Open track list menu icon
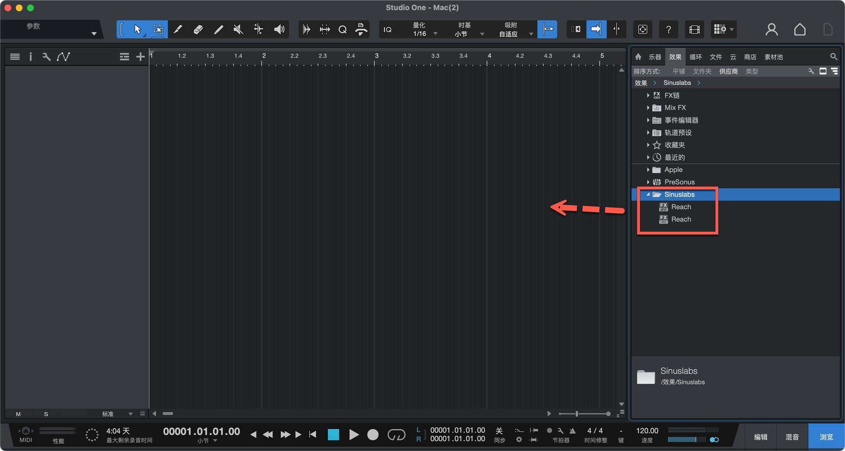Image resolution: width=845 pixels, height=451 pixels. [15, 57]
